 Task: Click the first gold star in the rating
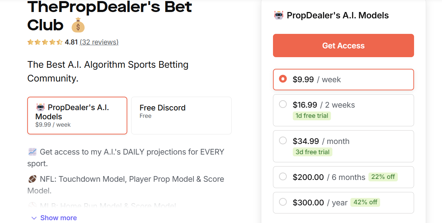(x=31, y=42)
